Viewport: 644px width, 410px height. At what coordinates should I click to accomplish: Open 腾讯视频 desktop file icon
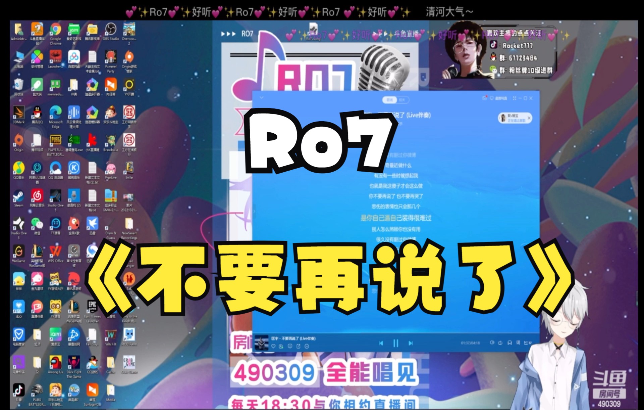(37, 142)
